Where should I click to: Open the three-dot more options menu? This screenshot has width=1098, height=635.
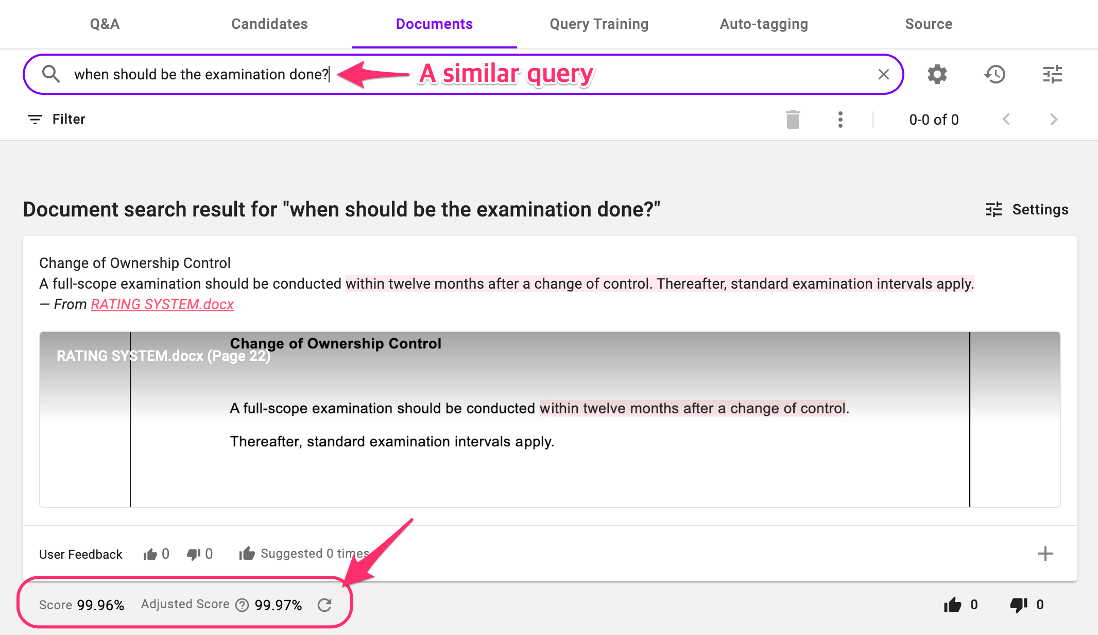coord(840,120)
